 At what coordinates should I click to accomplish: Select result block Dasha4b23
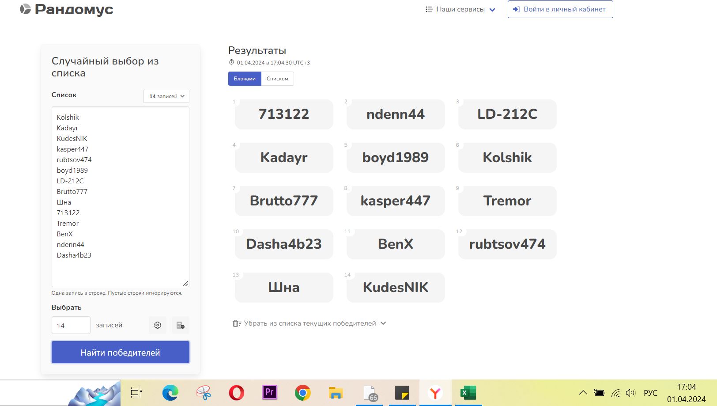pos(284,244)
